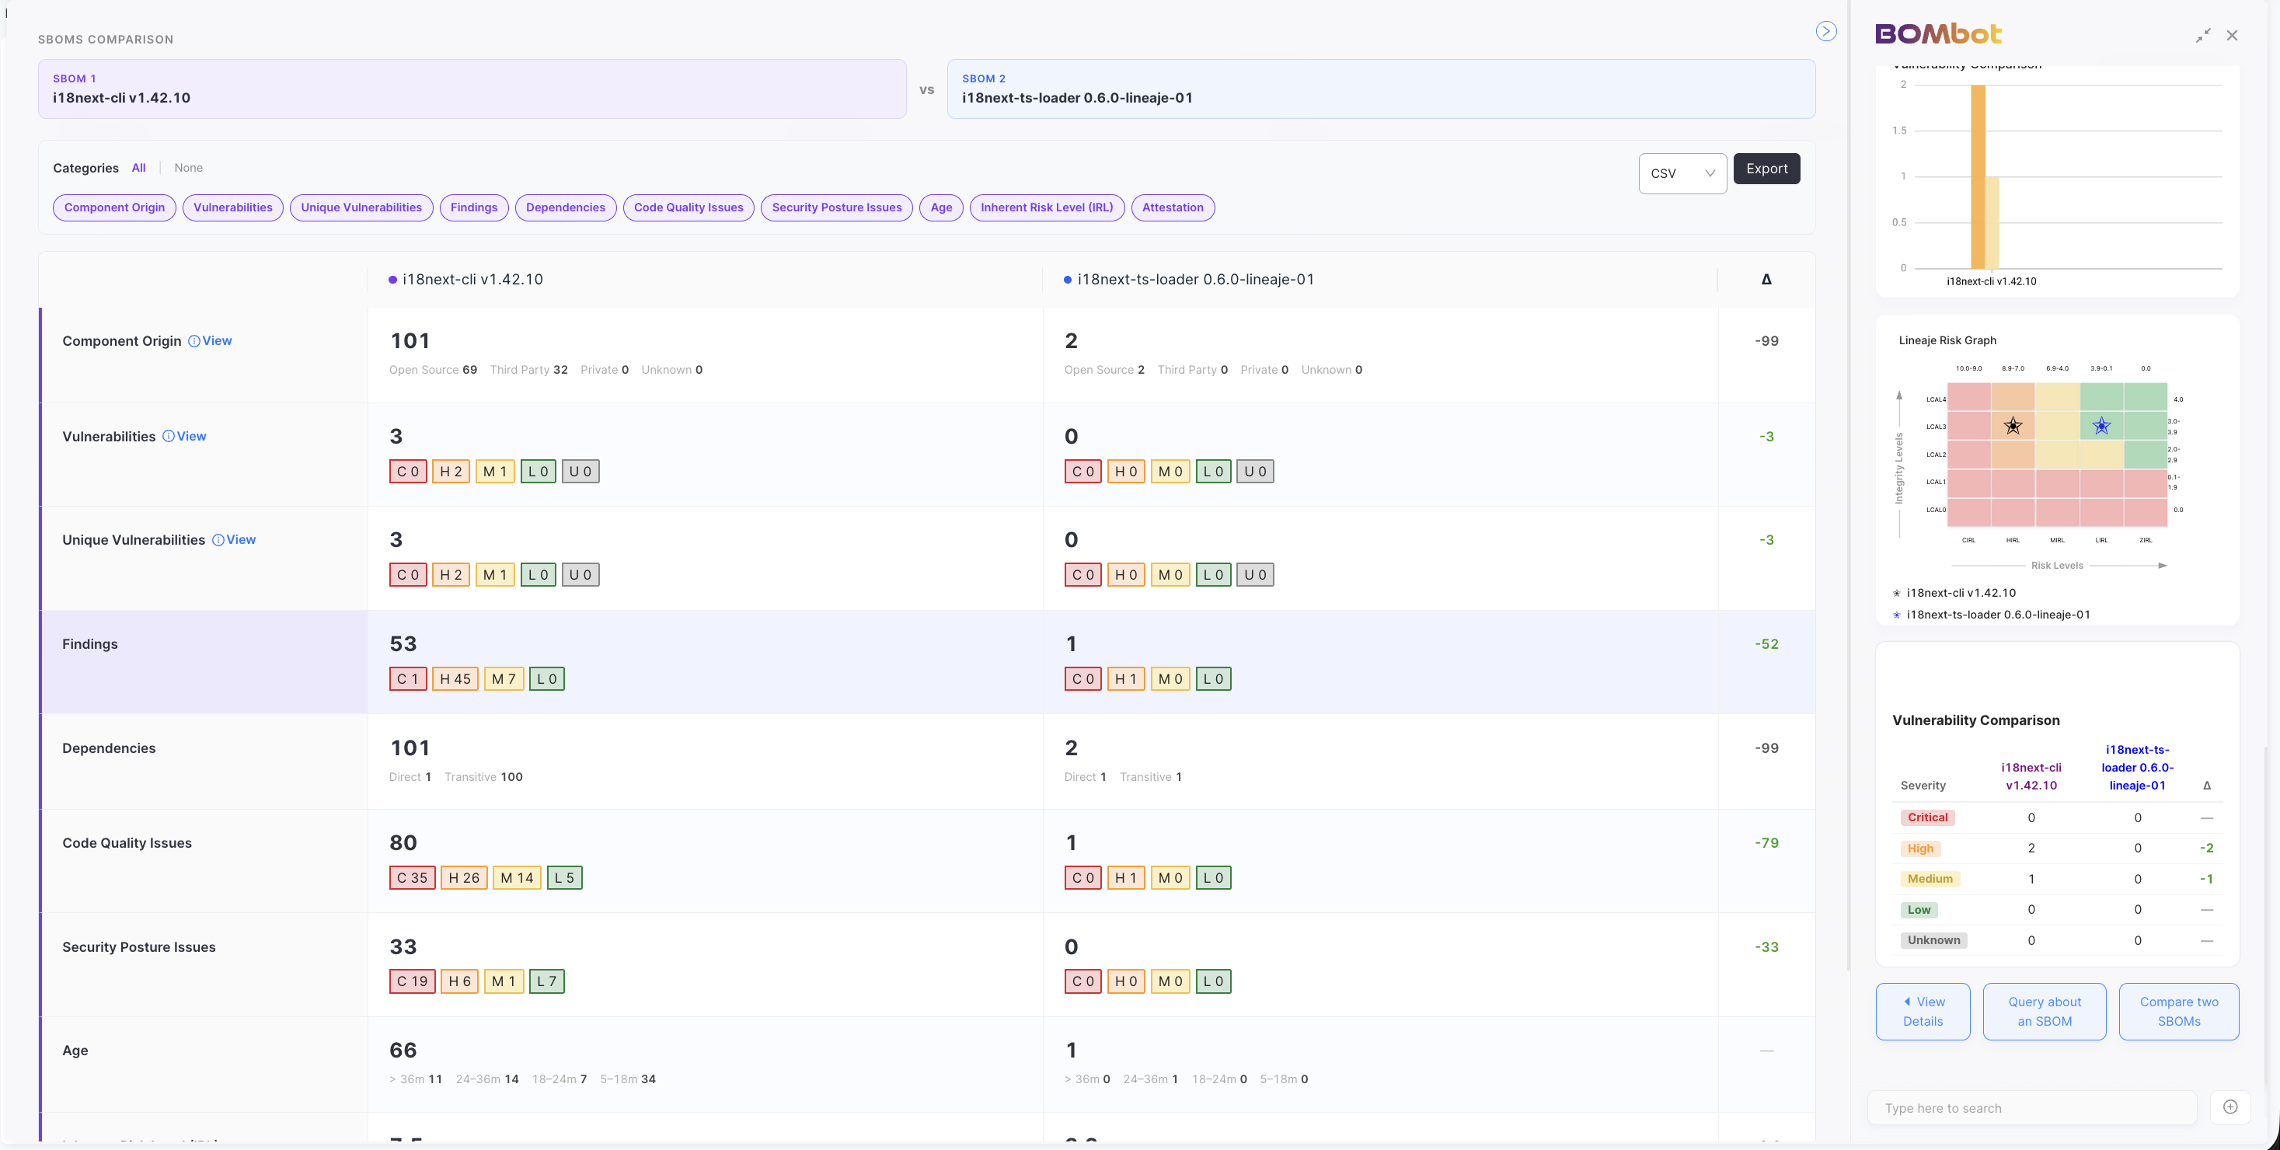
Task: Collapse the BOMbot side panel arrow
Action: pyautogui.click(x=1826, y=31)
